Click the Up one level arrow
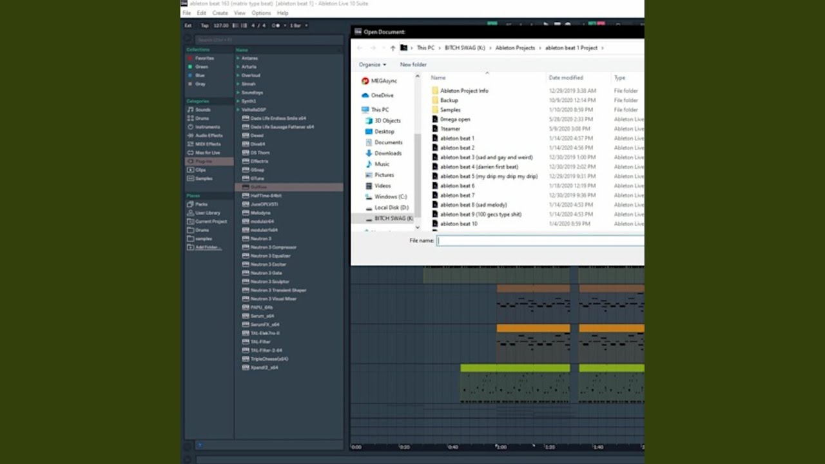Viewport: 825px width, 464px height. (393, 48)
